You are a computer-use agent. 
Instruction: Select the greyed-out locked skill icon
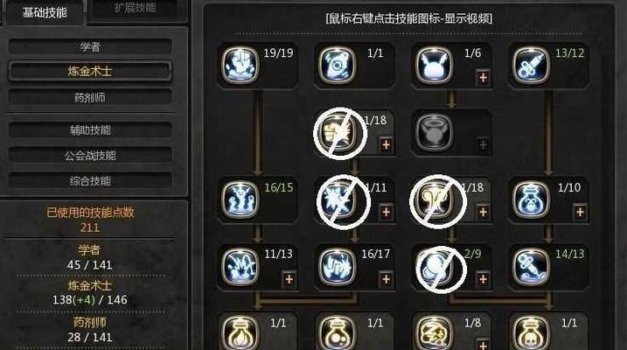[435, 132]
